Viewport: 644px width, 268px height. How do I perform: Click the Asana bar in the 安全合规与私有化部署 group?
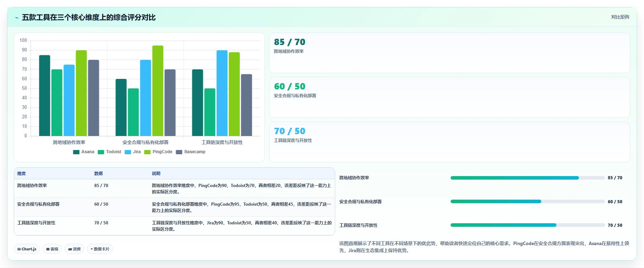point(121,107)
